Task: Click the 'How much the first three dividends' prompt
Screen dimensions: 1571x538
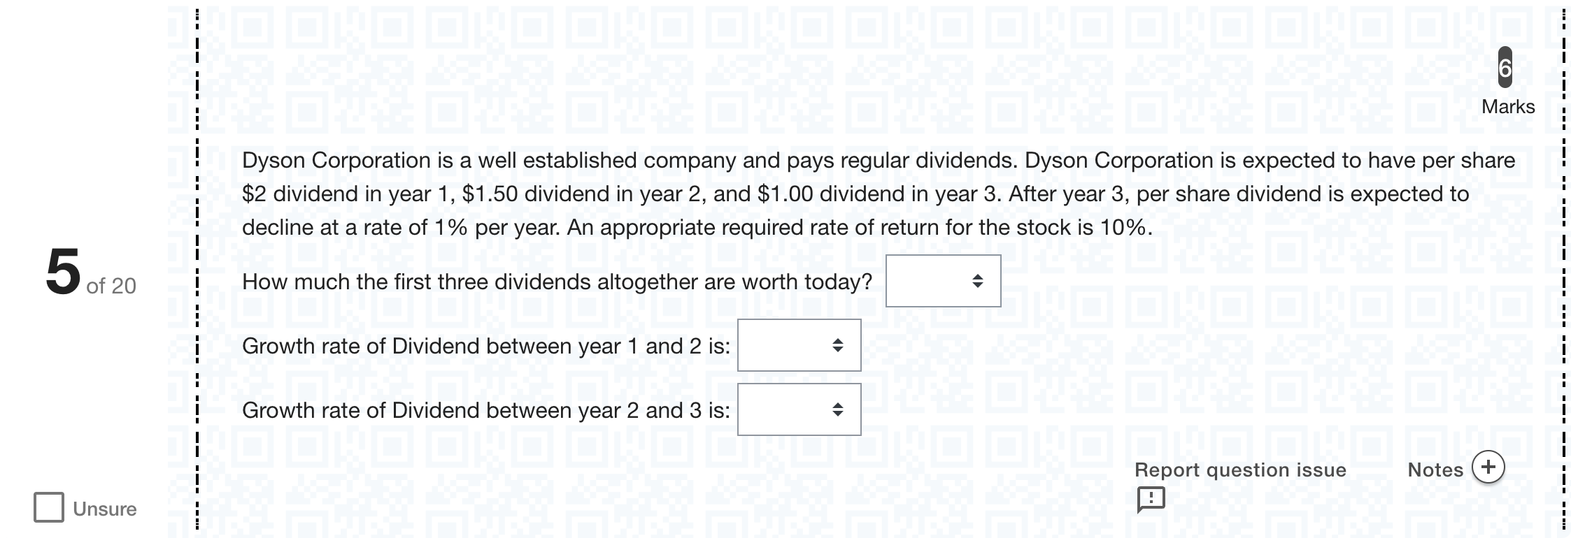Action: pos(557,282)
